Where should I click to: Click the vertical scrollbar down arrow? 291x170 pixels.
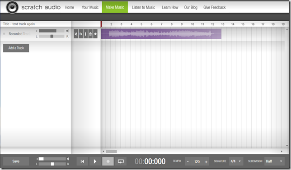(287, 146)
